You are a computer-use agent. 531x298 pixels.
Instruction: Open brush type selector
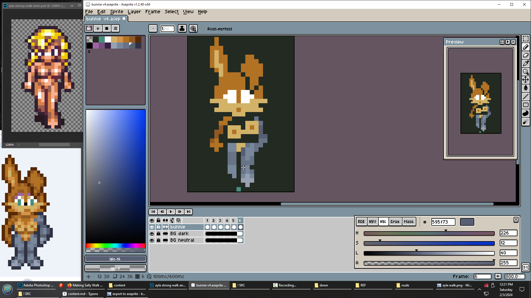point(153,28)
